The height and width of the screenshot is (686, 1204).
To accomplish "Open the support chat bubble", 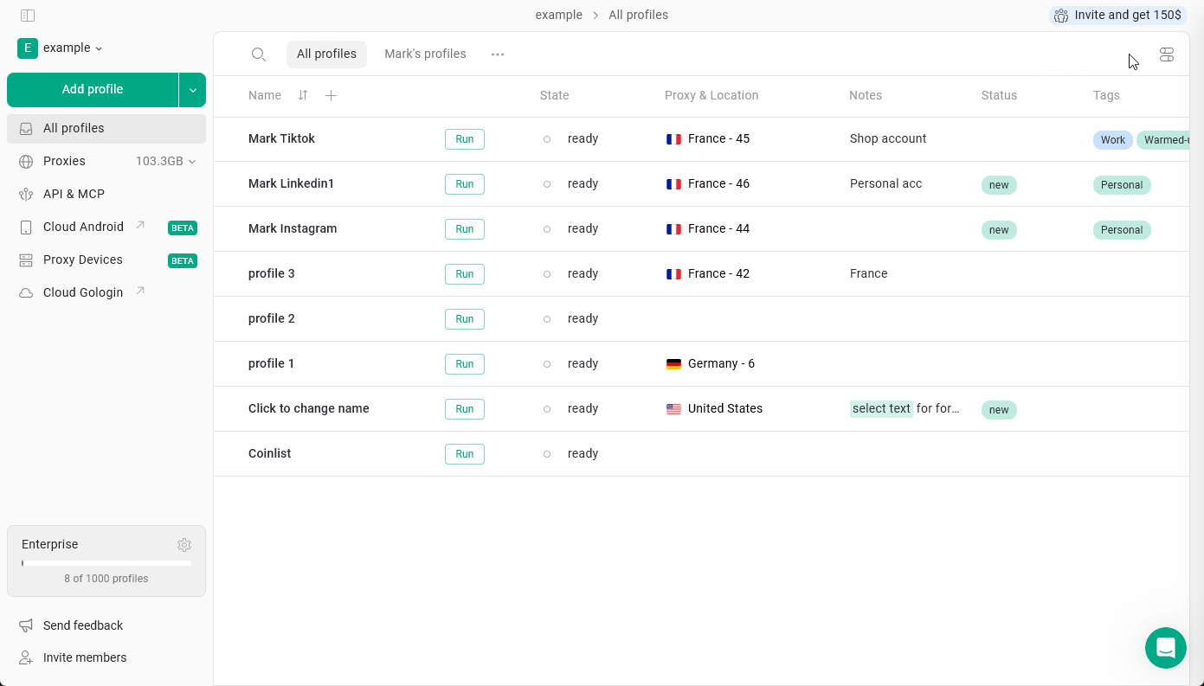I will (1166, 648).
